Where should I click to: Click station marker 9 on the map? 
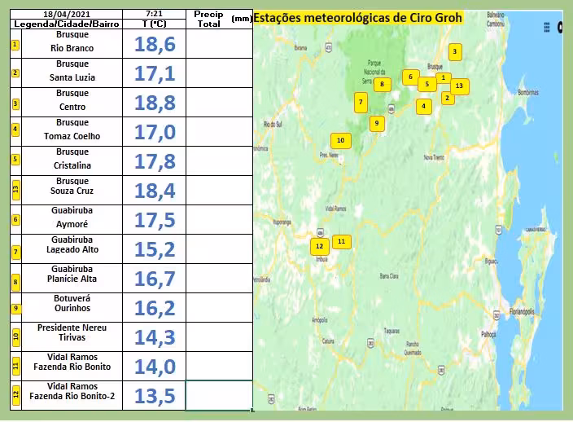376,124
